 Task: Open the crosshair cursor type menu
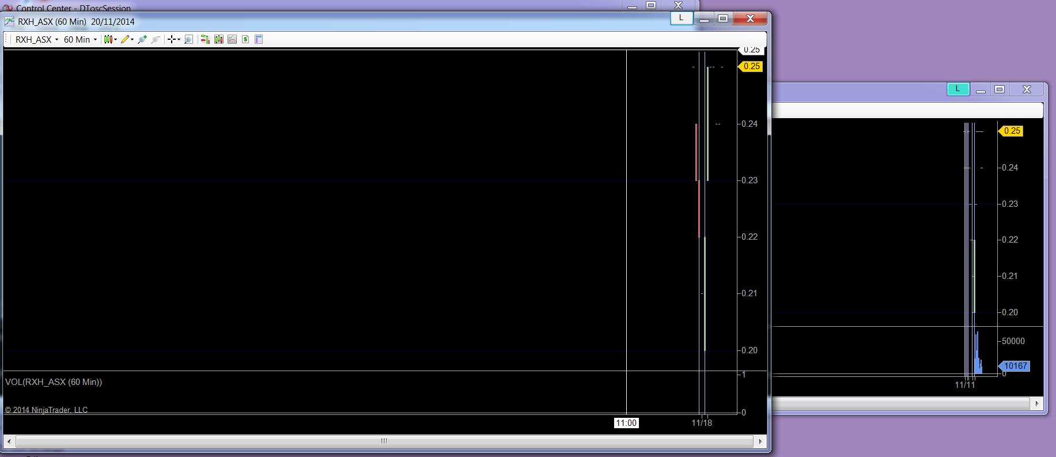coord(173,39)
